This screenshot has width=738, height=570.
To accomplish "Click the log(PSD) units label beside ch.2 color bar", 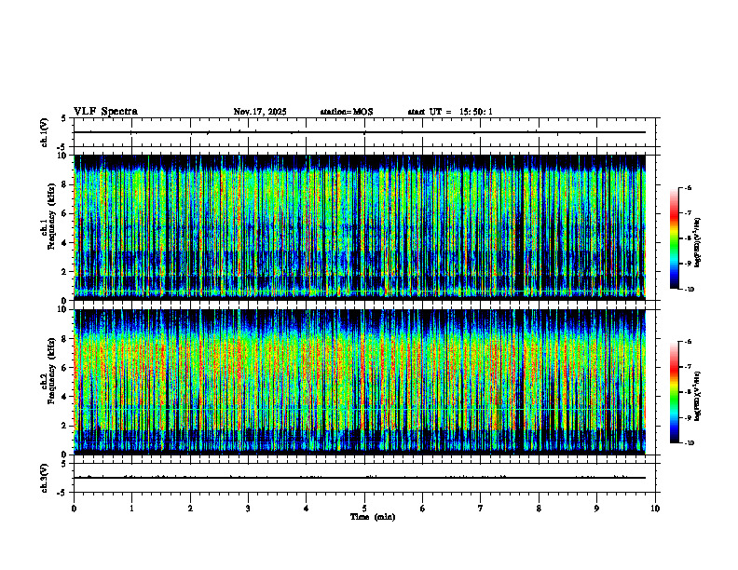I will [x=698, y=396].
